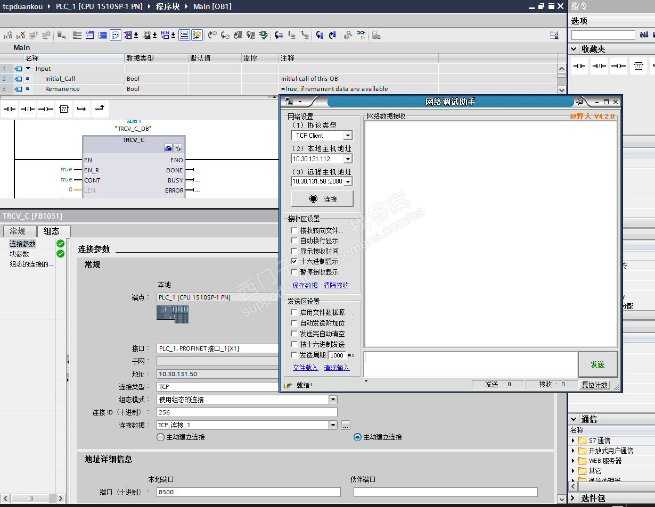Click empty box icon in right Favorites panel

point(638,66)
